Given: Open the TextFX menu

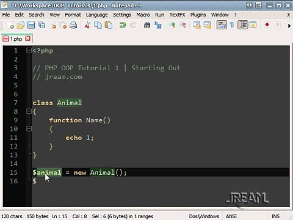Looking at the screenshot, I should pyautogui.click(x=177, y=15).
